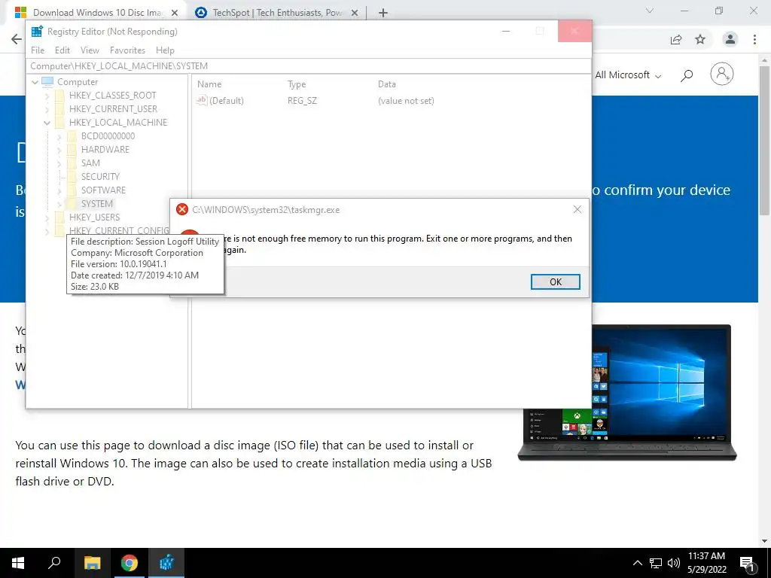Open the Favorites menu in Registry Editor
The image size is (771, 578).
(127, 50)
